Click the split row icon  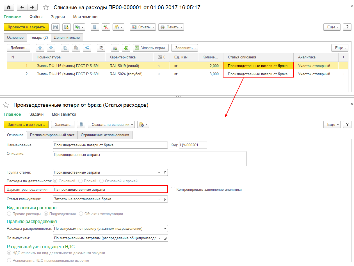87,48
